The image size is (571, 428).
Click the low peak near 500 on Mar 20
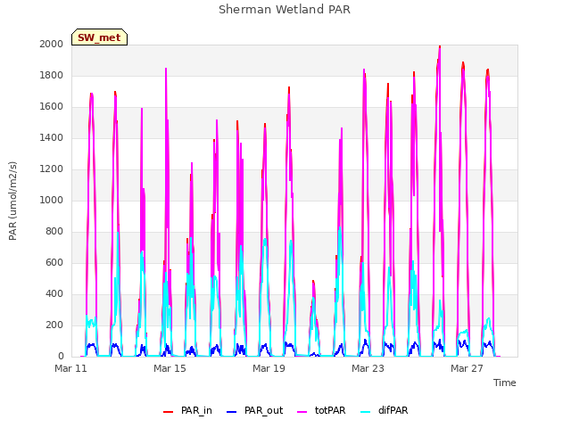click(313, 282)
